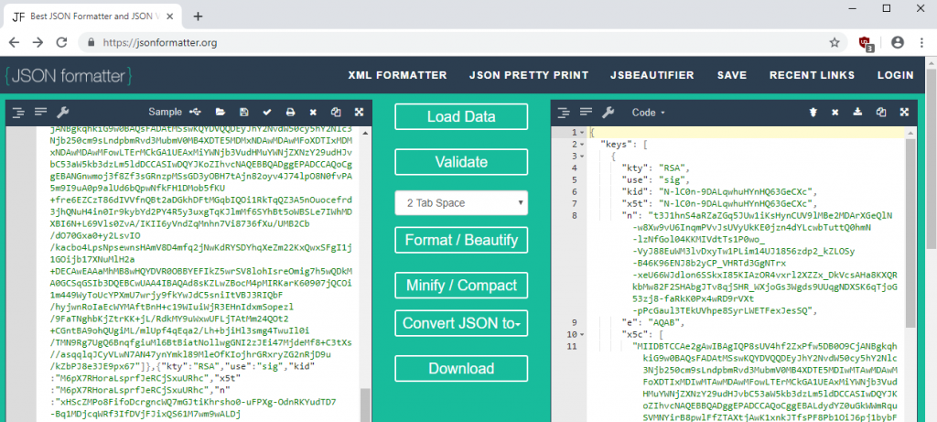Screen dimensions: 937x422
Task: Clear the left editor with X icon
Action: (313, 112)
